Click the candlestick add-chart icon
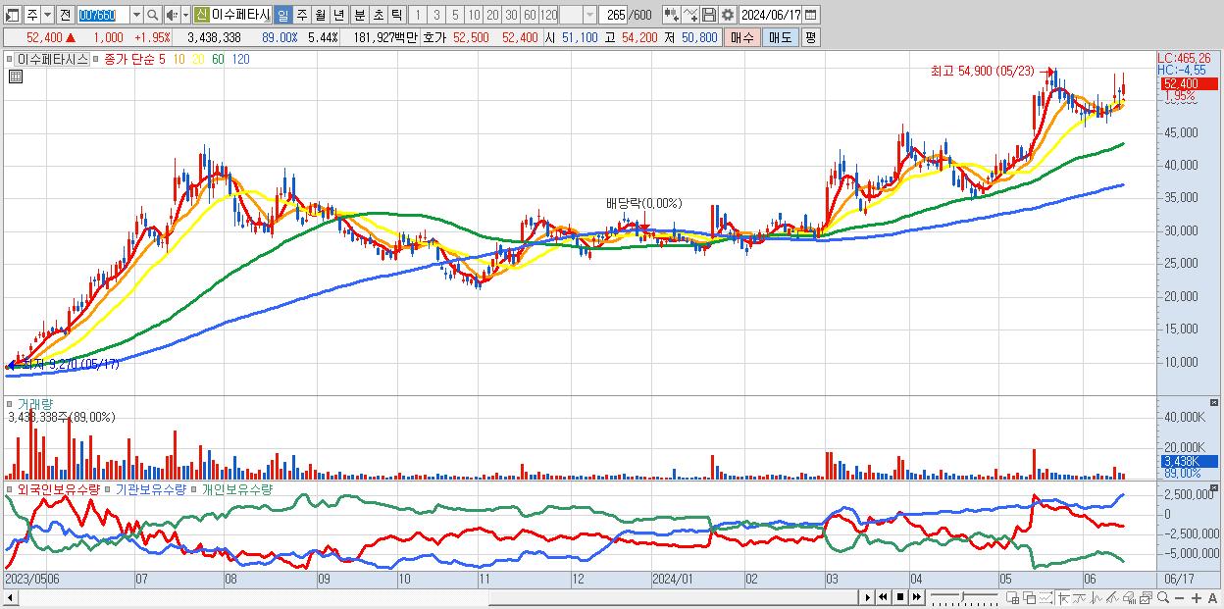Image resolution: width=1224 pixels, height=609 pixels. [671, 15]
